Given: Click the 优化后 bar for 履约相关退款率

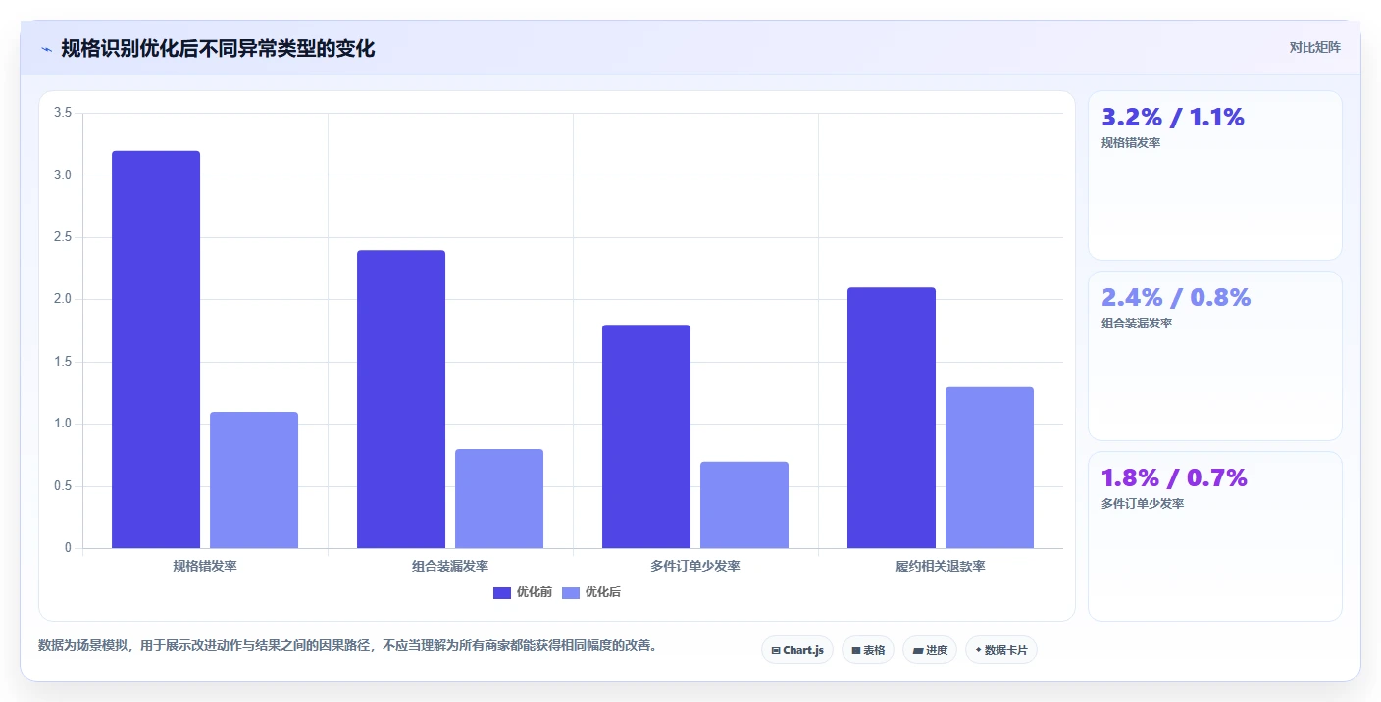Looking at the screenshot, I should [x=990, y=468].
